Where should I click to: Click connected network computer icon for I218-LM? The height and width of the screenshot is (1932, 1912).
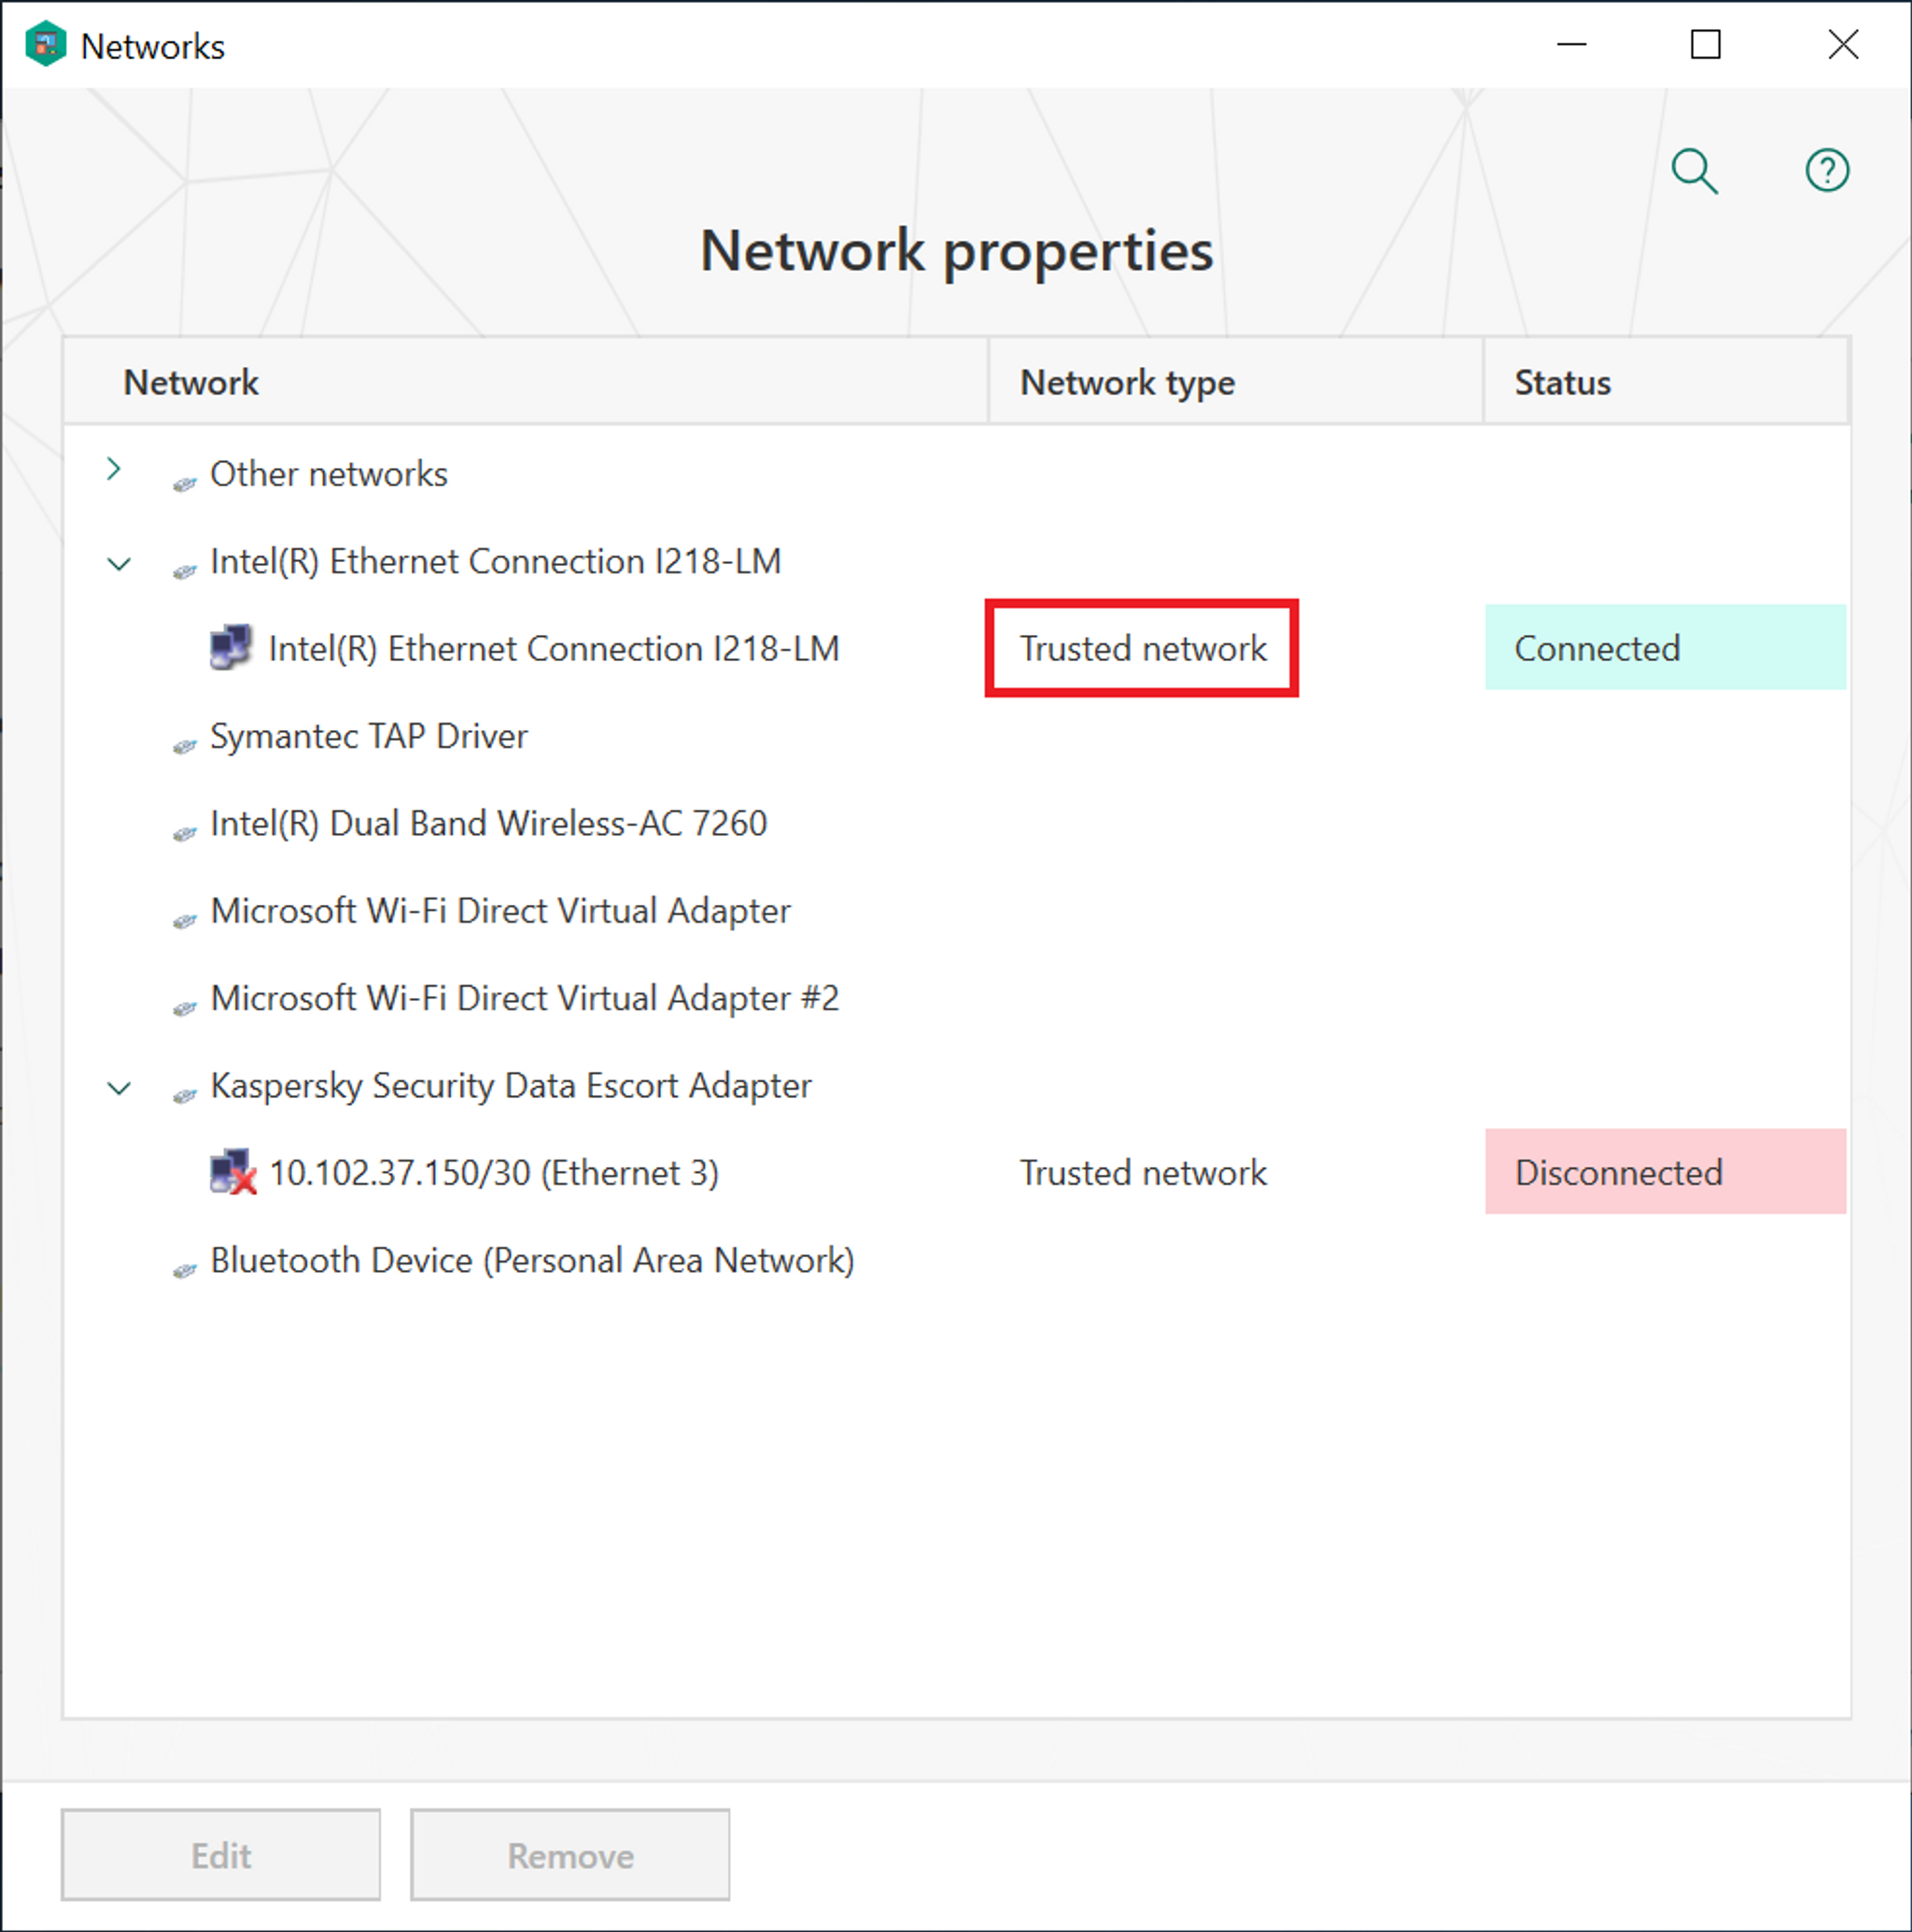click(x=231, y=648)
